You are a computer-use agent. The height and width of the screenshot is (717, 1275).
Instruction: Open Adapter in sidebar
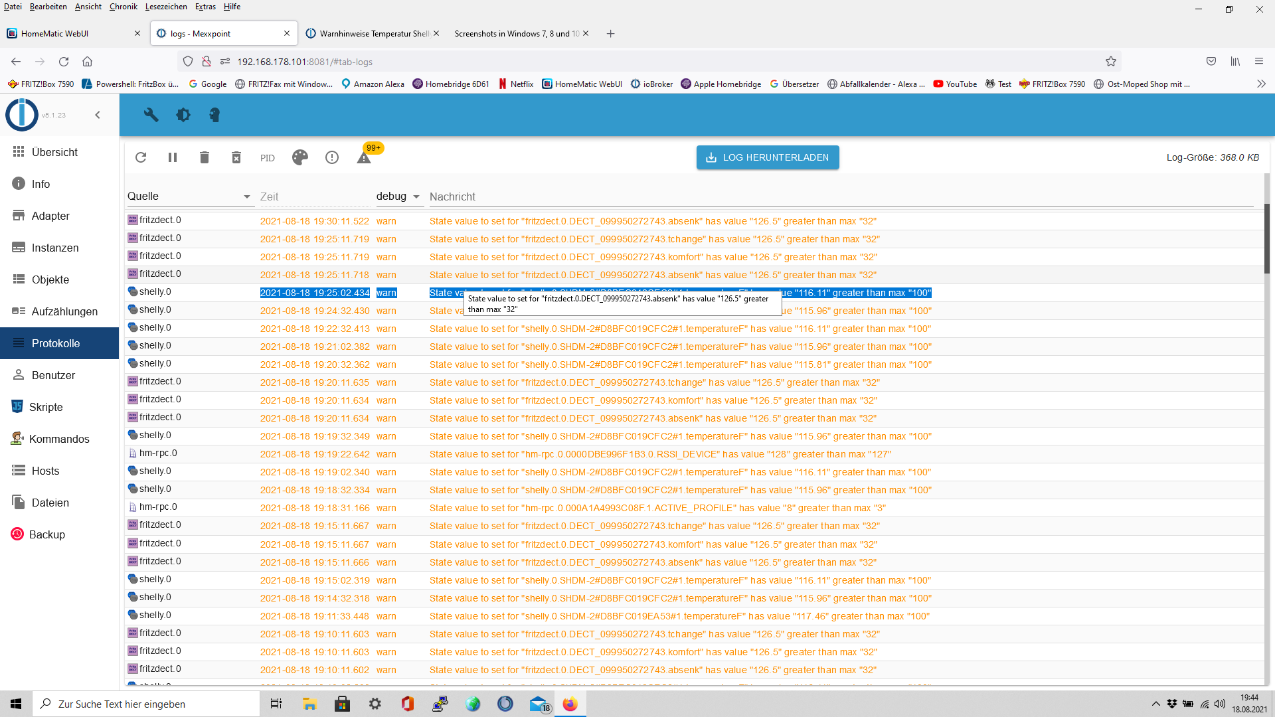pos(60,216)
